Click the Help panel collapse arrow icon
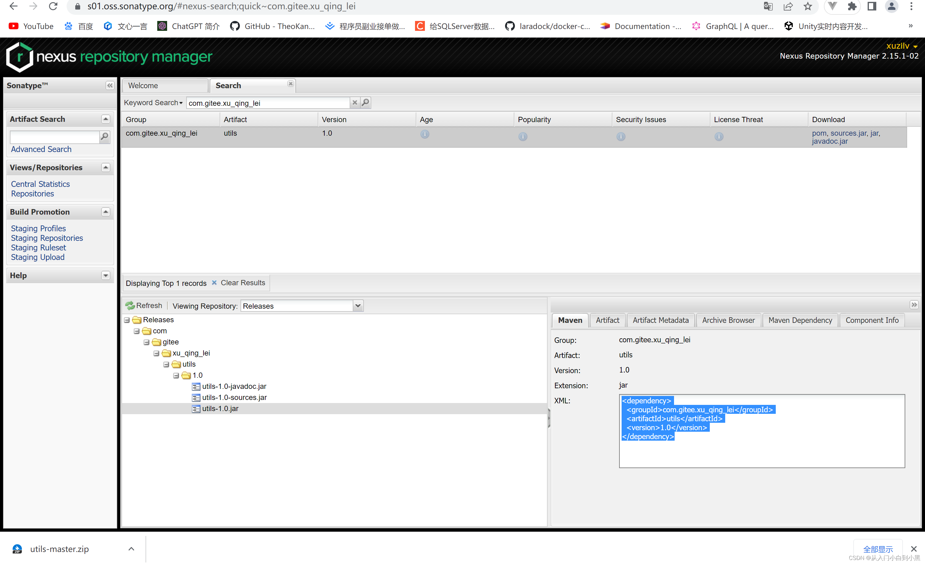This screenshot has height=564, width=925. tap(105, 276)
